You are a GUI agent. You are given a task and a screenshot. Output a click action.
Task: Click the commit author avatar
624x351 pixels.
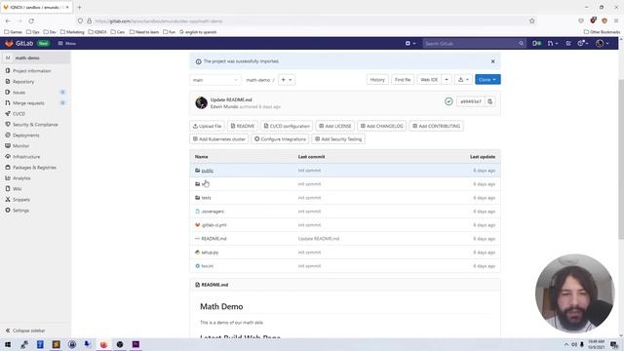[202, 102]
